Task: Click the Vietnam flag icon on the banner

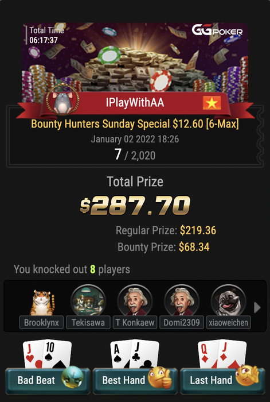Action: (212, 103)
